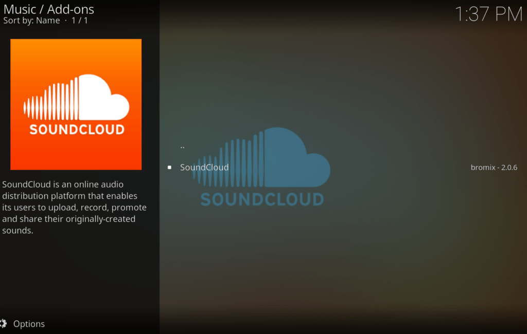The height and width of the screenshot is (334, 527).
Task: Click the white SOUNDCLOUD wordmark in thumbnail
Action: coord(77,129)
